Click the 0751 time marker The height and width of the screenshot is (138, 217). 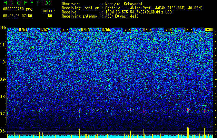coord(23,30)
